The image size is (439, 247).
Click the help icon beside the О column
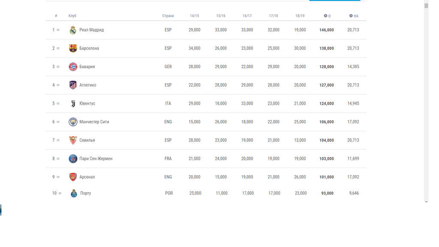click(x=325, y=16)
